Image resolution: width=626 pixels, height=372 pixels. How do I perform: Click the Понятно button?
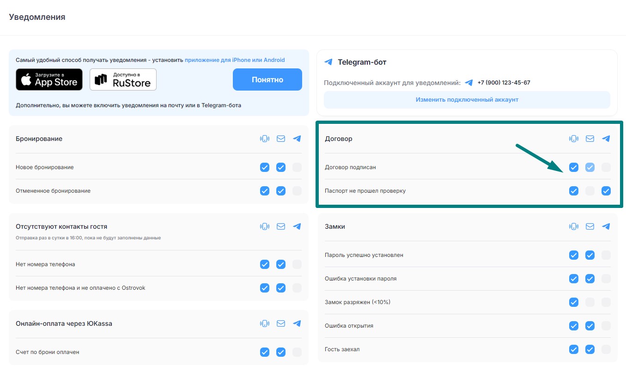267,79
